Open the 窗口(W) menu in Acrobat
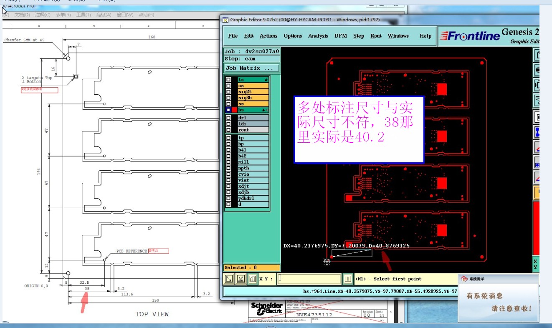This screenshot has height=328, width=552. (x=125, y=15)
